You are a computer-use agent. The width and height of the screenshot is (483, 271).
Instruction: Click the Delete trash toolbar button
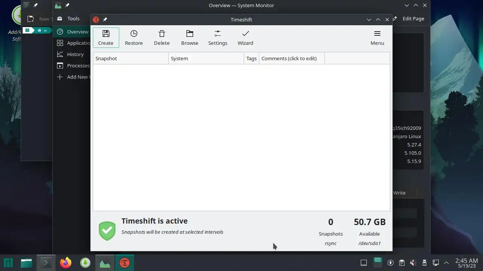coord(162,38)
